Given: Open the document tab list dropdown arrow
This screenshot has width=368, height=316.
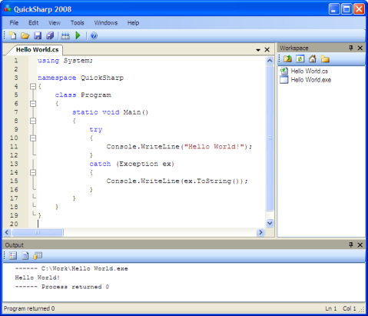Looking at the screenshot, I should (x=258, y=50).
